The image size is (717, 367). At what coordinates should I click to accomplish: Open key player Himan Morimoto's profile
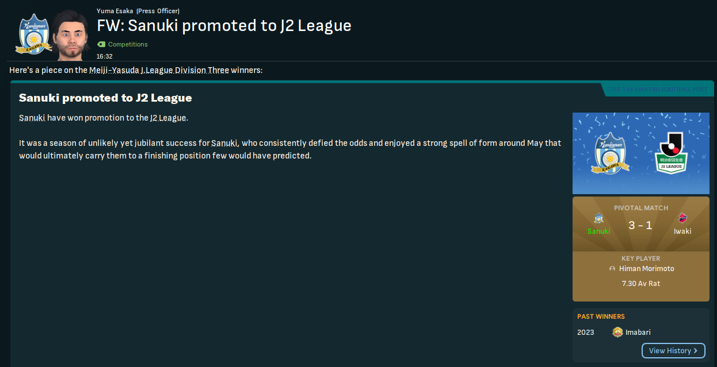point(646,269)
